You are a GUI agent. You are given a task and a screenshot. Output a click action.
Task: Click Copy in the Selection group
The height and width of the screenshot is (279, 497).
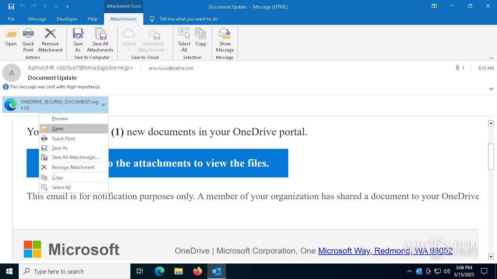[201, 38]
